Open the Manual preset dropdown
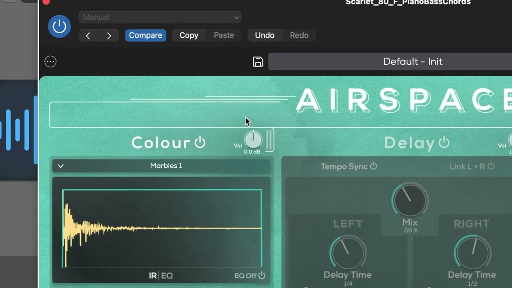512x288 pixels. pos(160,17)
